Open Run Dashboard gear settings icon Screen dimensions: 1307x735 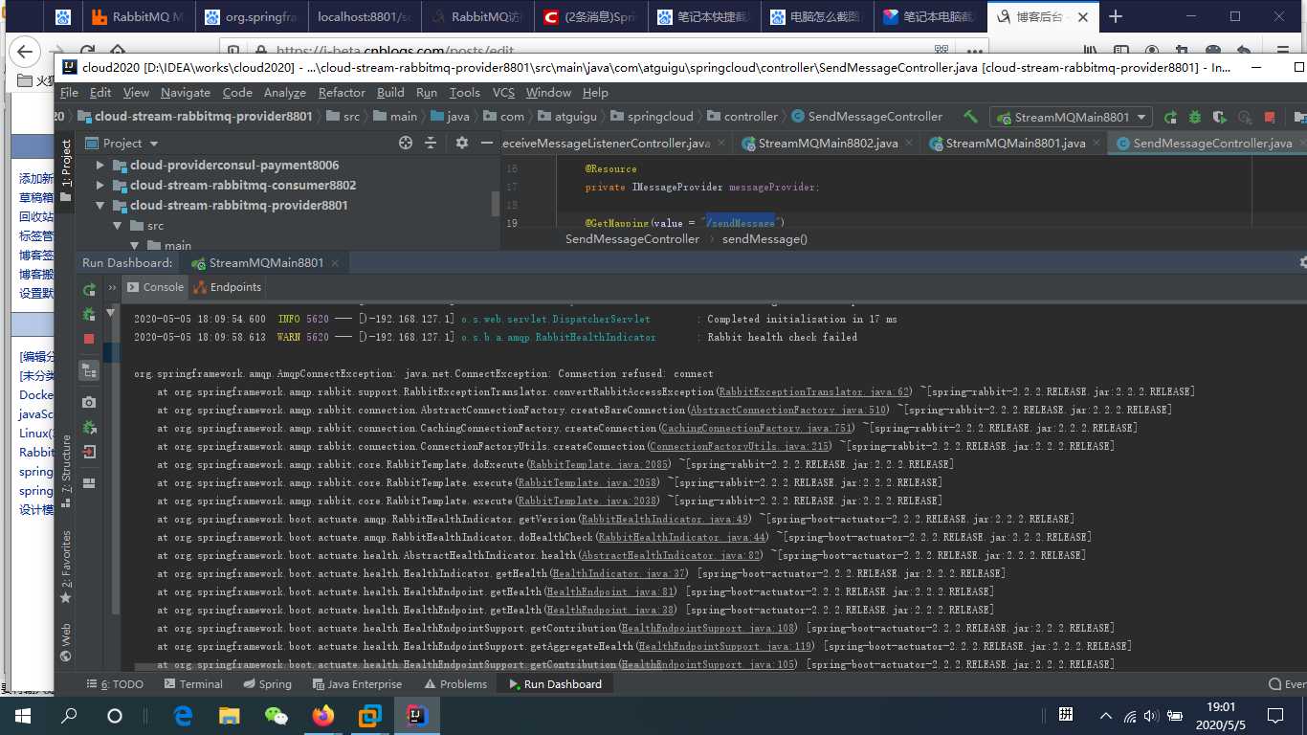[1302, 262]
